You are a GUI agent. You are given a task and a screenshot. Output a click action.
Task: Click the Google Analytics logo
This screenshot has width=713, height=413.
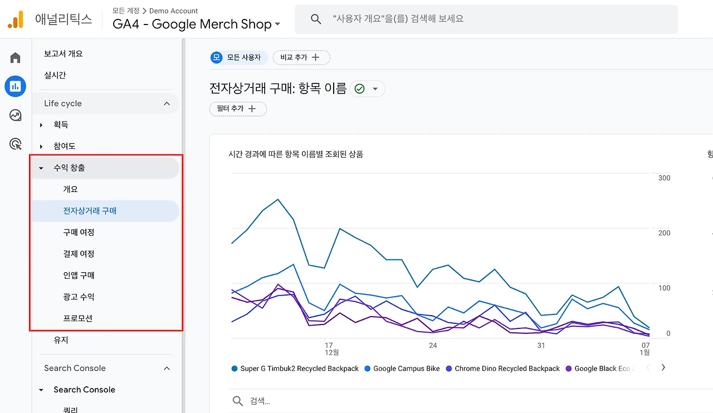coord(16,19)
